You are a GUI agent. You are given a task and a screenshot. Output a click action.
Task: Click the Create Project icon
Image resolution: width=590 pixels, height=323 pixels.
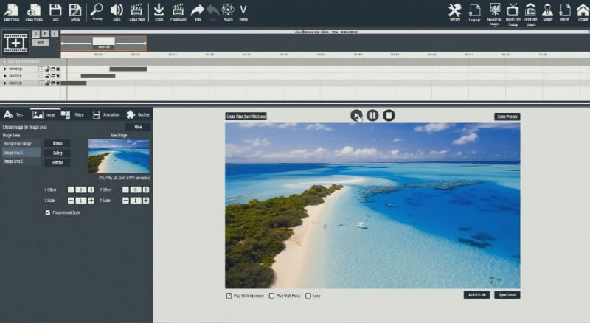[x=34, y=12]
